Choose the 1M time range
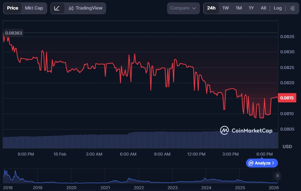The height and width of the screenshot is (191, 301). click(239, 8)
